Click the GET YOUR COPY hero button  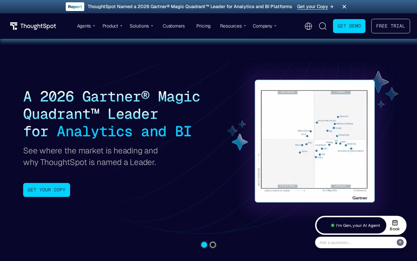click(47, 190)
